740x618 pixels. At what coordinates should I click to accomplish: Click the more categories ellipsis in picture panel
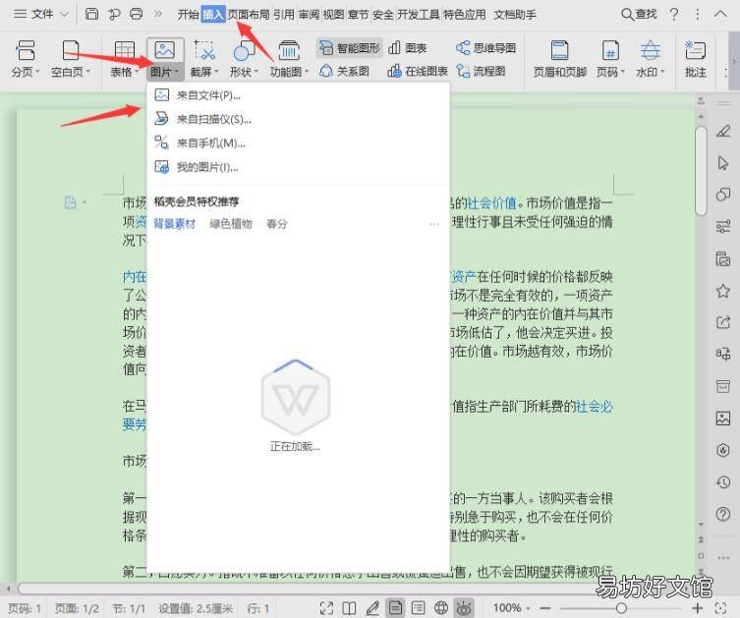pyautogui.click(x=434, y=224)
